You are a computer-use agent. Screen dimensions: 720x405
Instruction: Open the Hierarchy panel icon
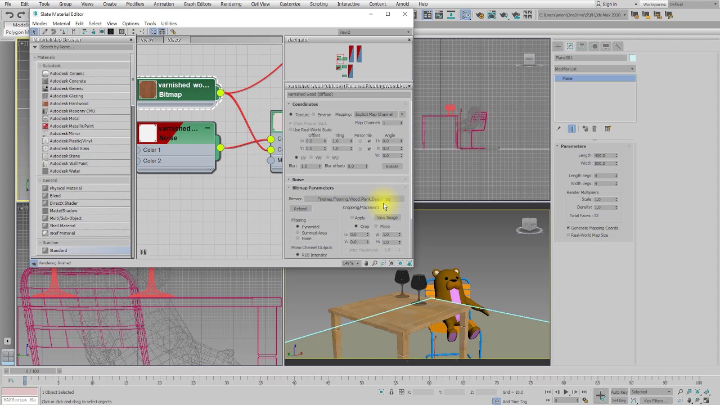582,46
